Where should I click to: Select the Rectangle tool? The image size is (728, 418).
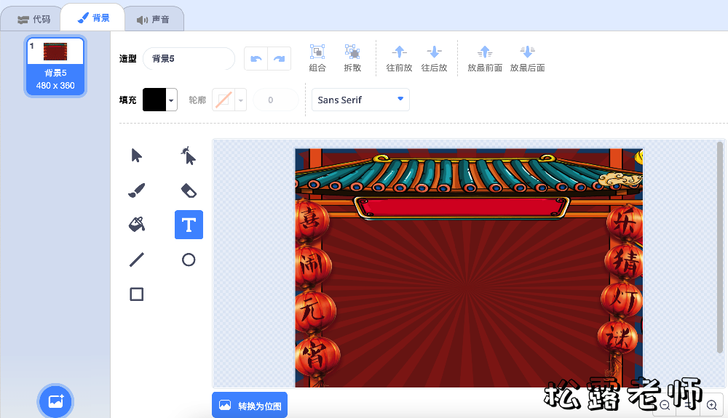[137, 294]
